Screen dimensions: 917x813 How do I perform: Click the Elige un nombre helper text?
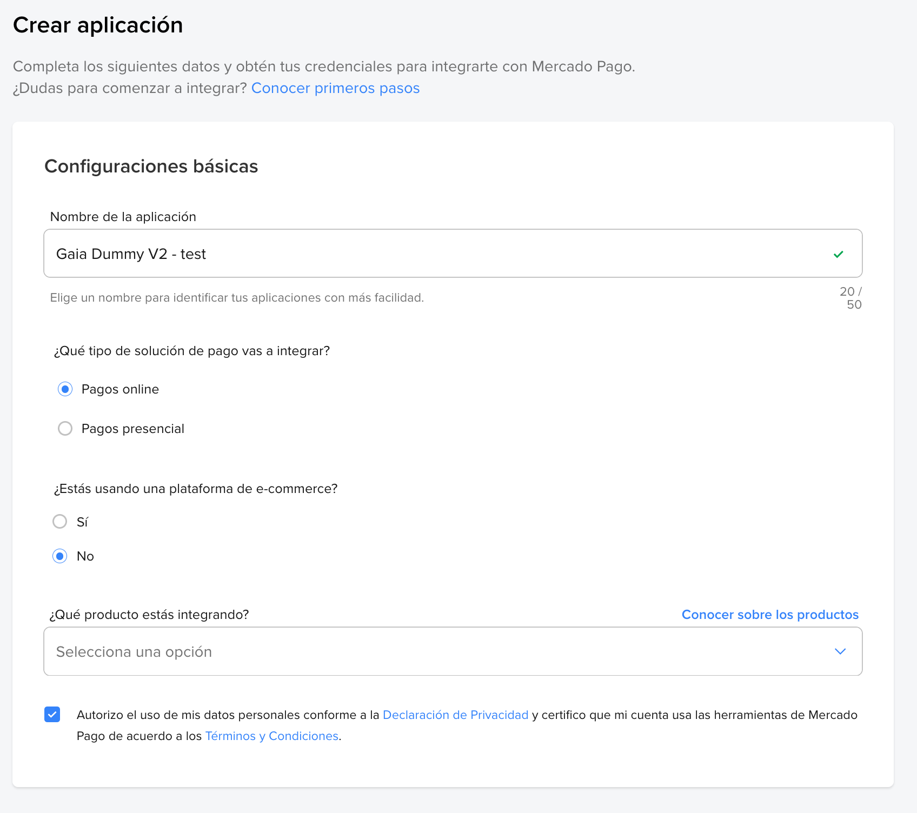237,298
